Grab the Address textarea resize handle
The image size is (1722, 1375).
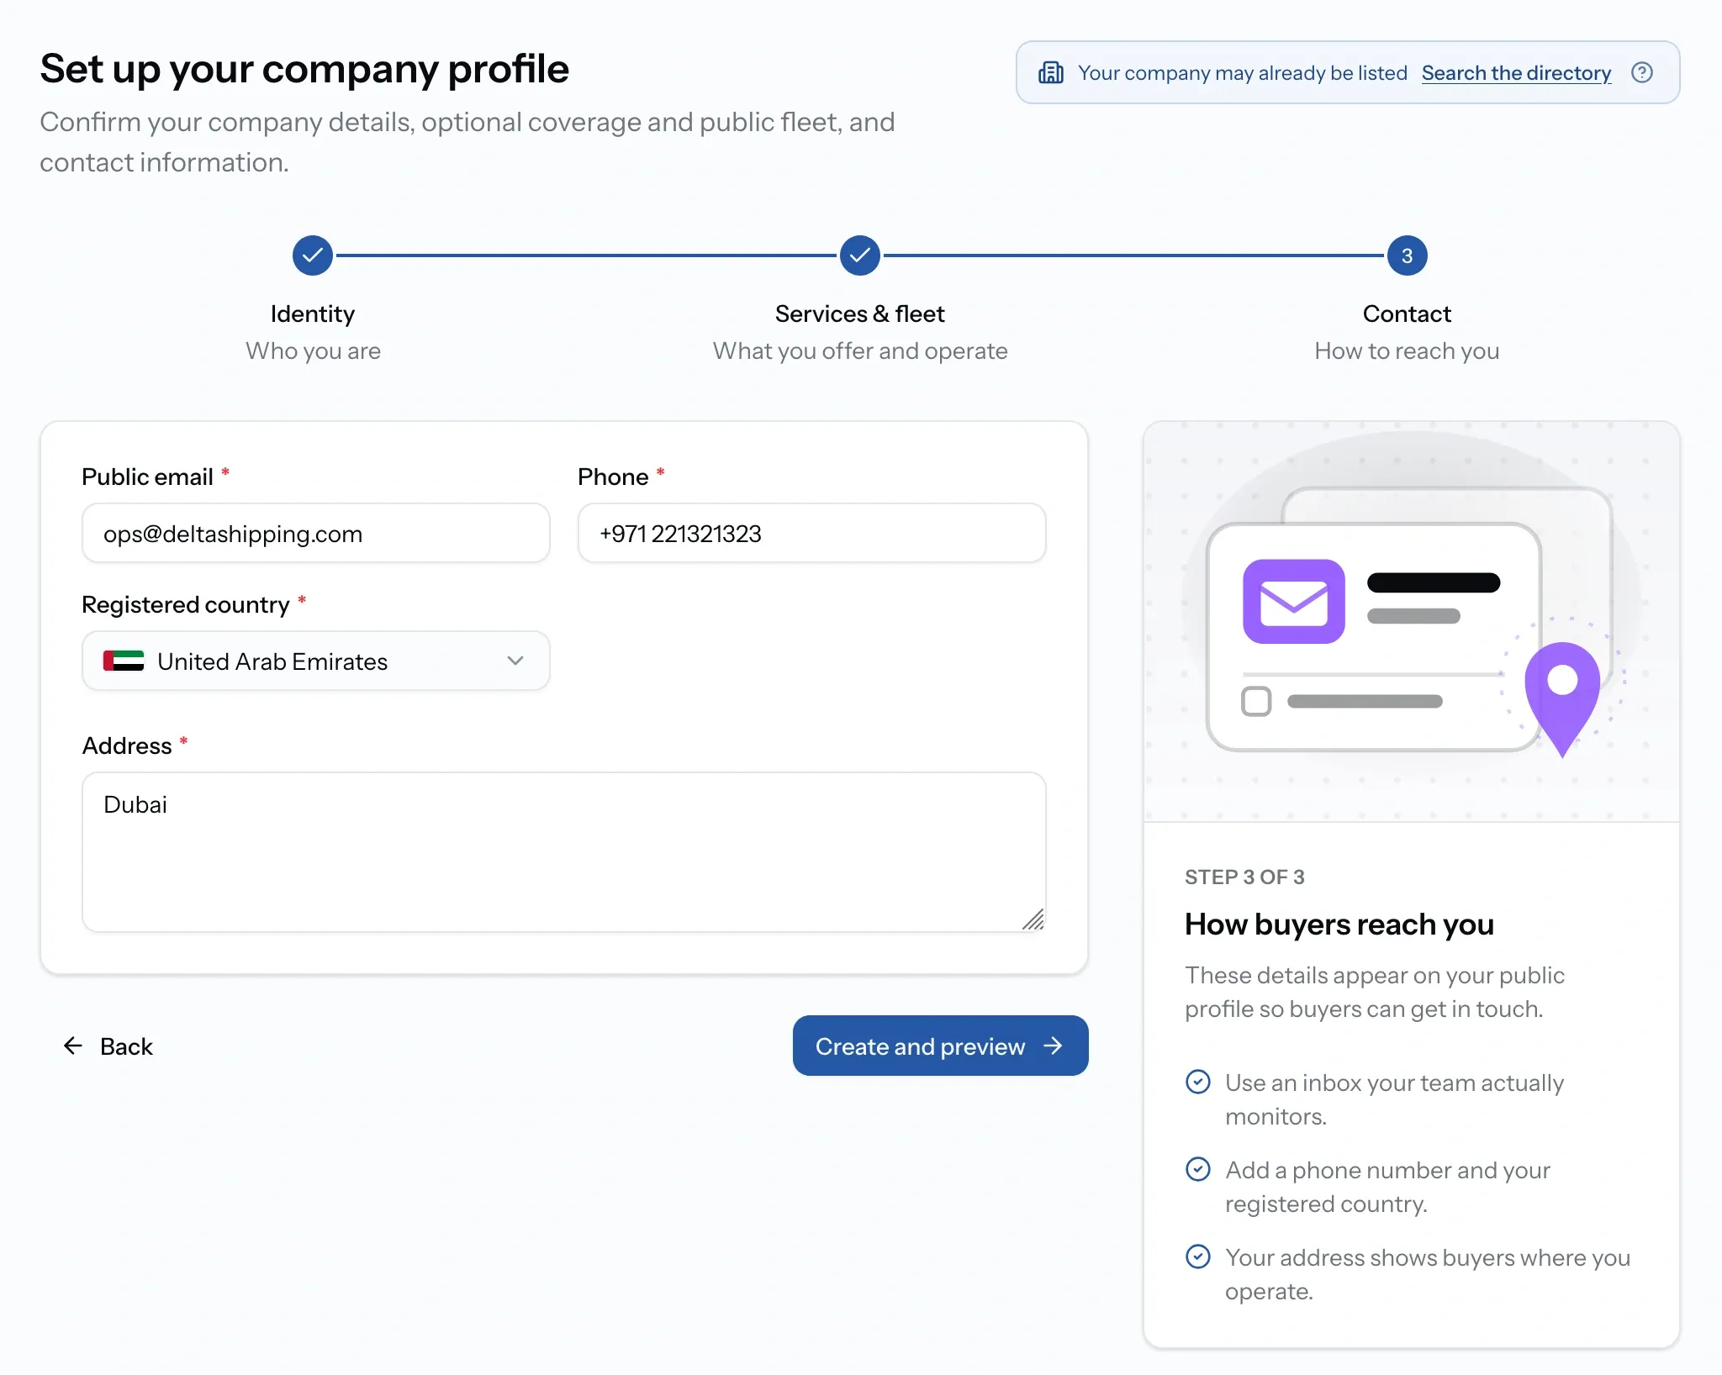coord(1033,919)
